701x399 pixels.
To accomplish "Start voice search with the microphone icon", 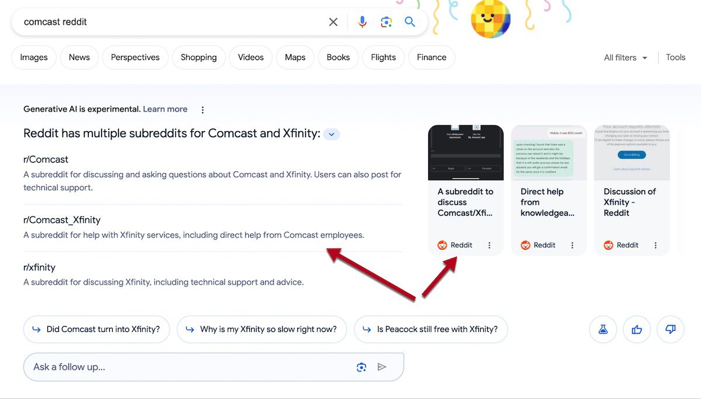I will 362,22.
